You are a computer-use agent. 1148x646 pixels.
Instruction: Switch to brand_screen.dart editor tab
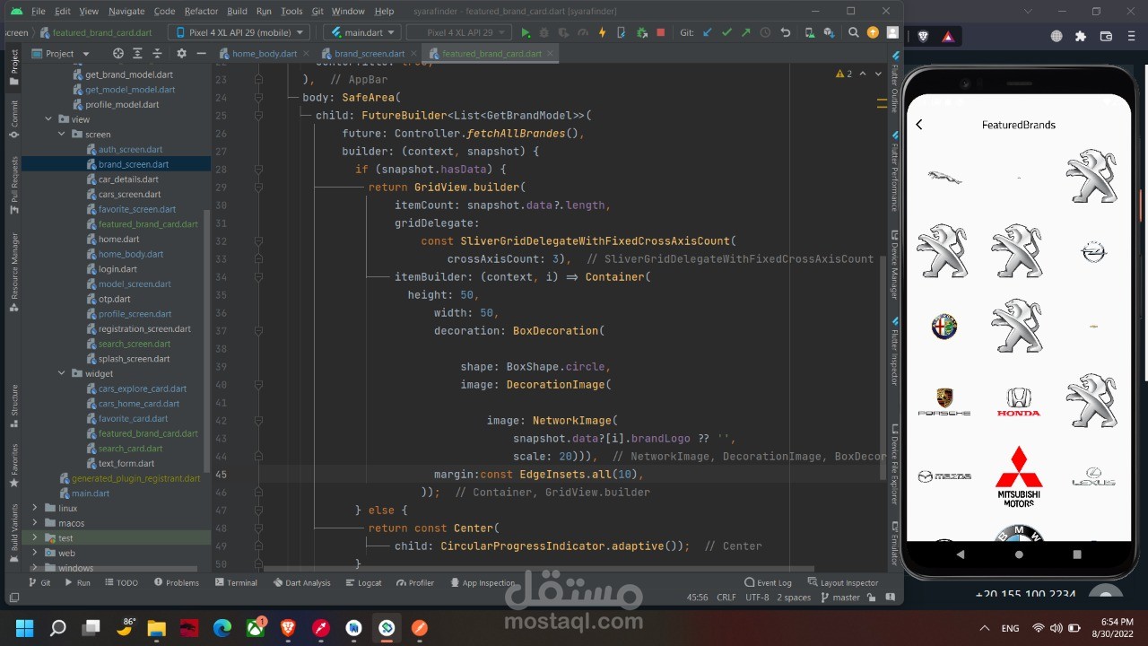click(x=369, y=53)
